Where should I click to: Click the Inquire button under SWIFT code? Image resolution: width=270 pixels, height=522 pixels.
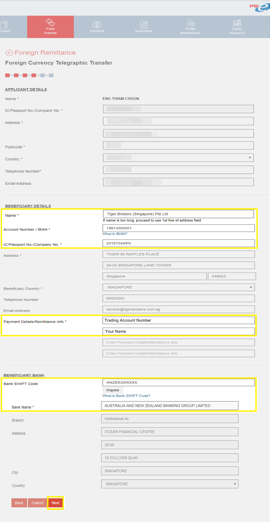pyautogui.click(x=113, y=390)
